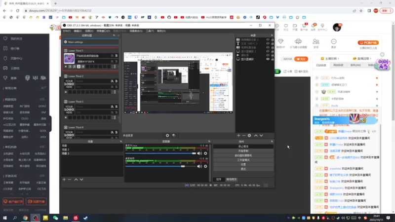Mute the 桌面音频 speaker icon
The height and width of the screenshot is (222, 395).
coord(199,166)
